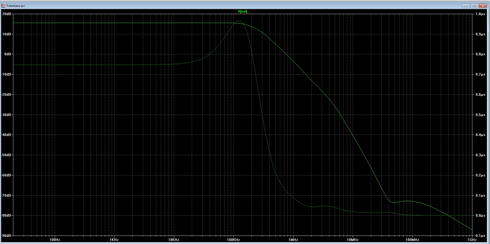This screenshot has width=490, height=244.
Task: Click the 1KHz frequency axis label
Action: [x=114, y=240]
